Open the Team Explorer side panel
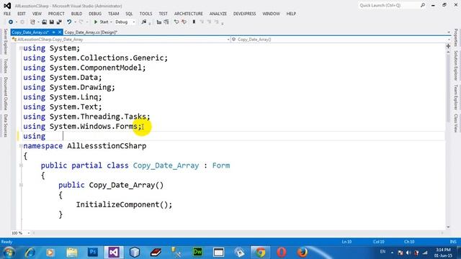This screenshot has height=259, width=461. [456, 98]
